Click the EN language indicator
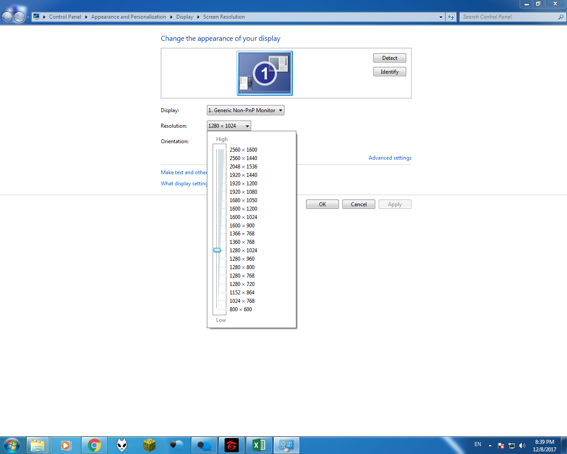The image size is (567, 454). point(478,444)
